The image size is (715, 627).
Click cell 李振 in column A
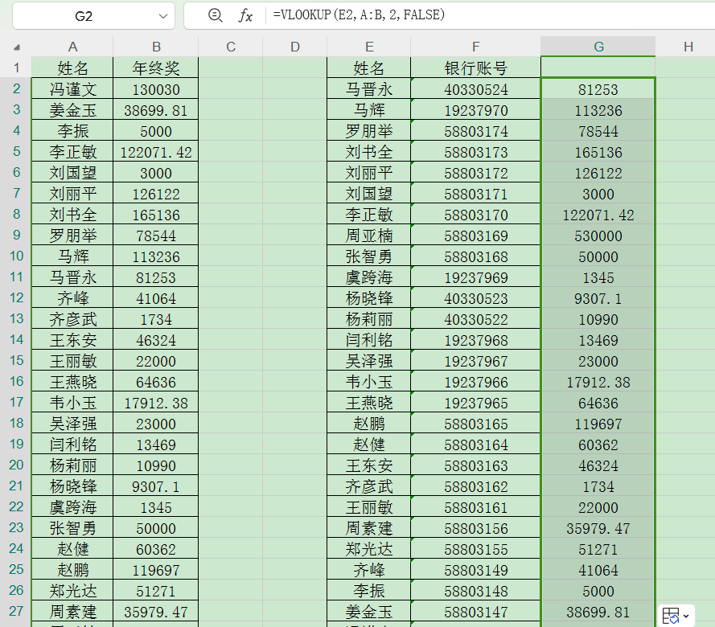[x=72, y=131]
